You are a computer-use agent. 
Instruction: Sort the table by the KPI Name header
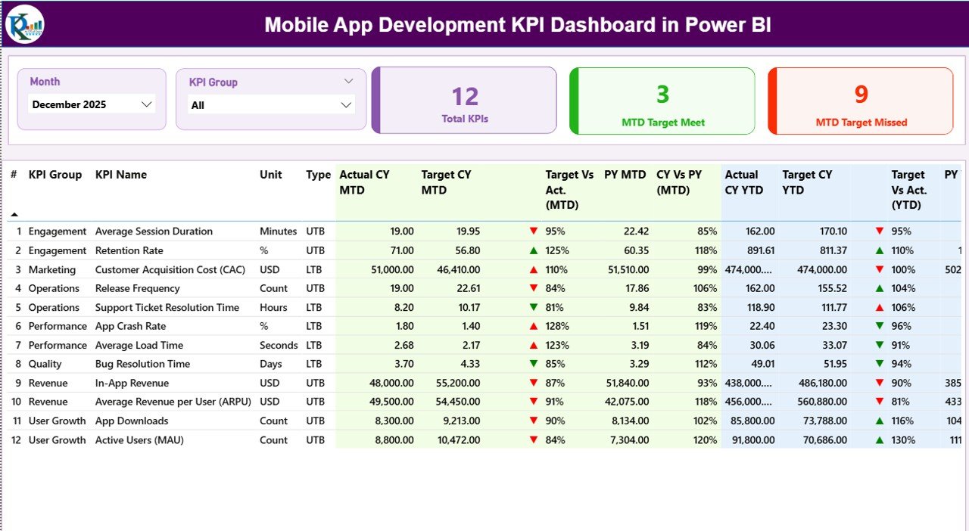pos(120,175)
